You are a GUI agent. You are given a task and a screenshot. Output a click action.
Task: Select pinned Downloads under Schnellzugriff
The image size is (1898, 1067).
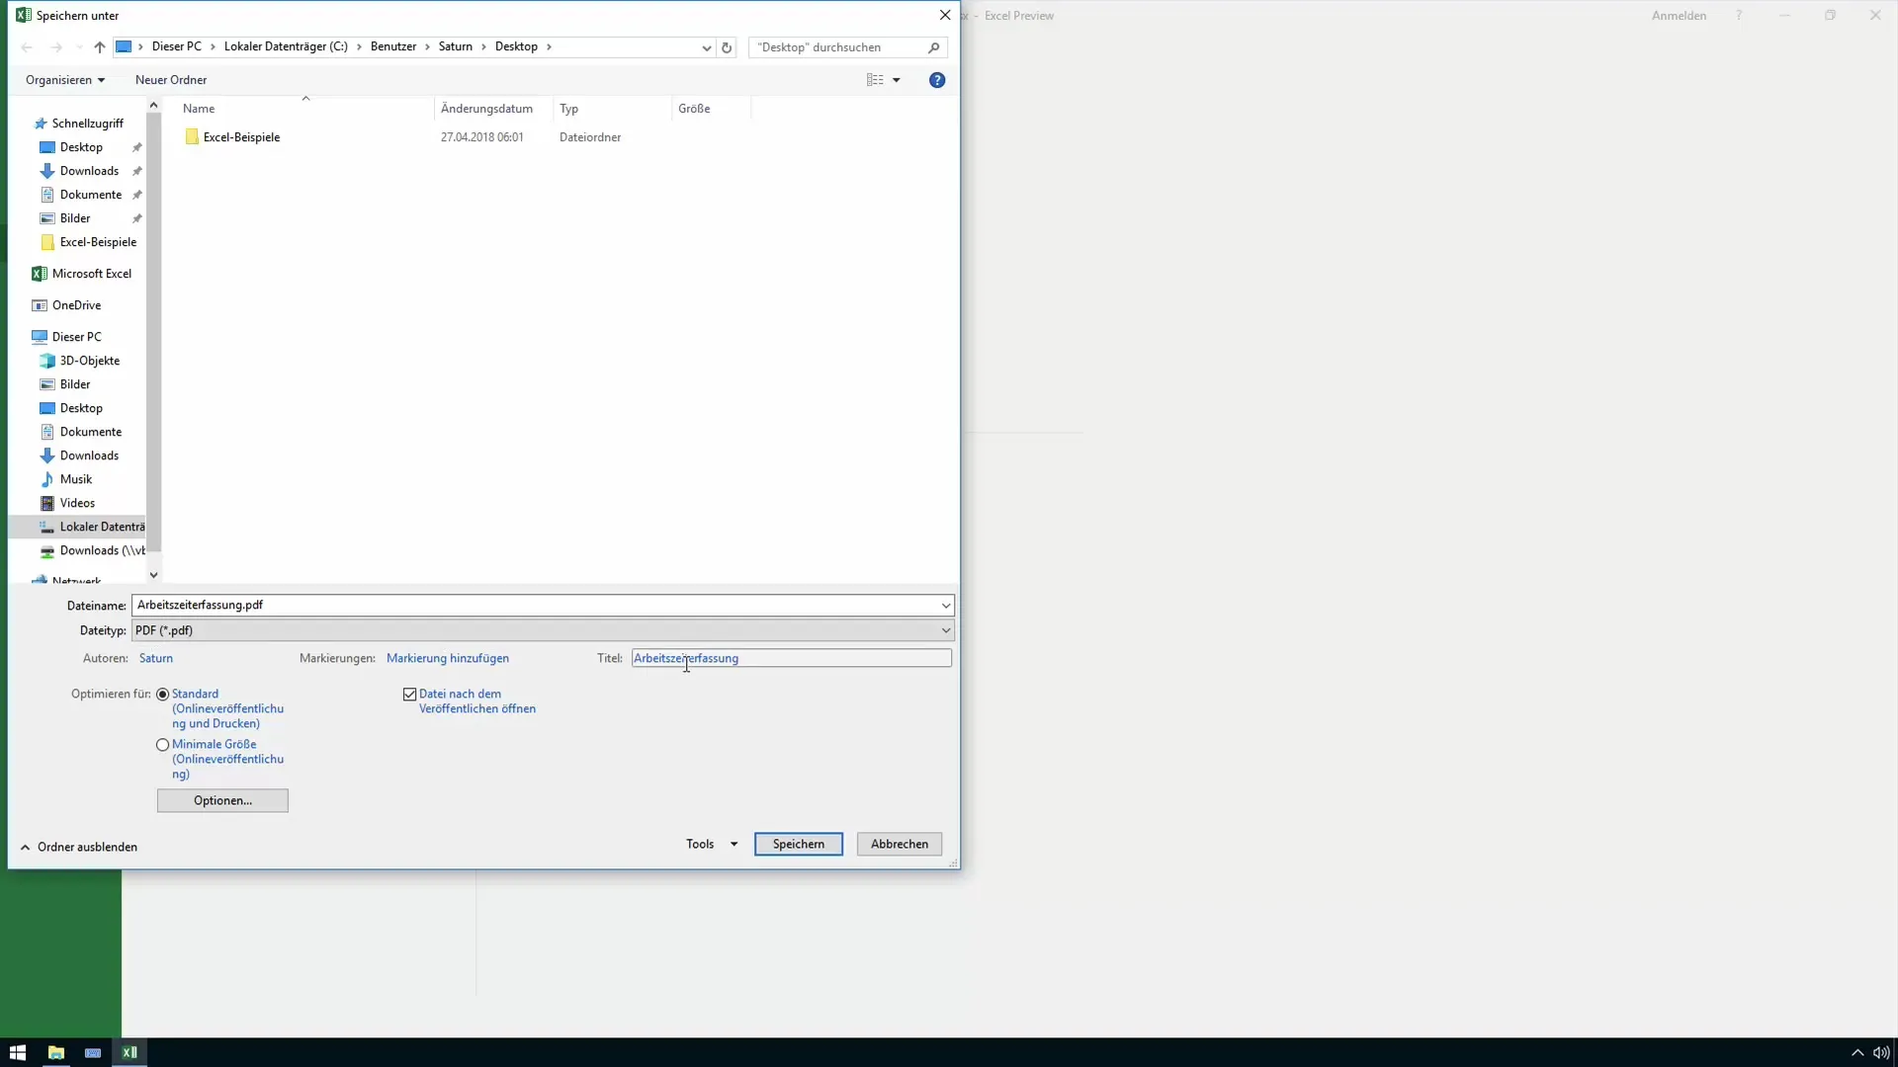click(89, 171)
